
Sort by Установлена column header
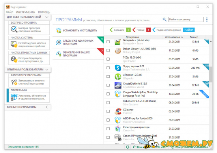(174, 37)
